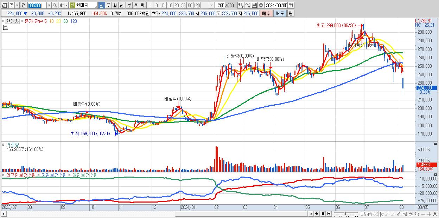Click the layout panel icon at toolbar start
This screenshot has width=439, height=218.
[5, 6]
